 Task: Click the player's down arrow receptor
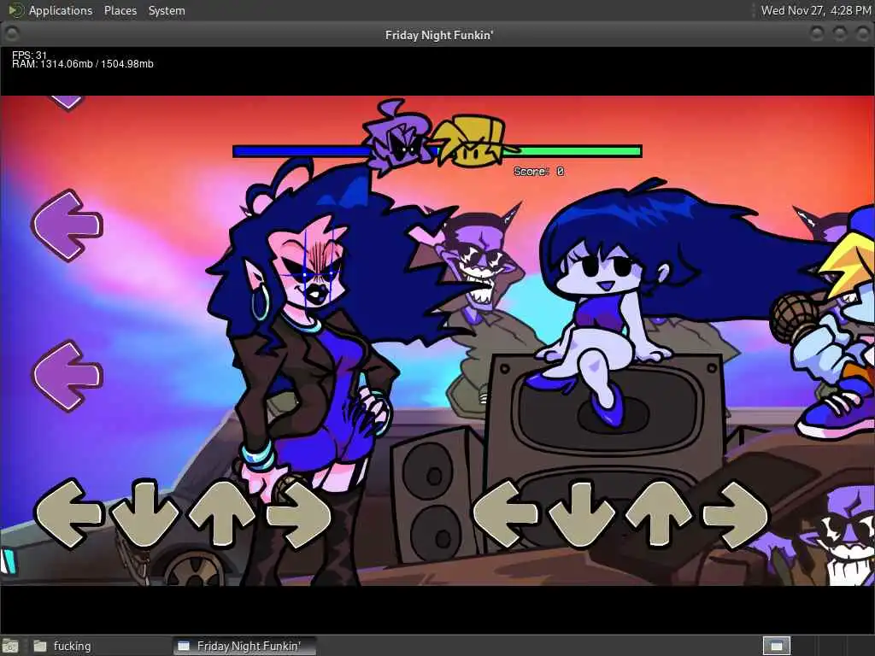581,514
